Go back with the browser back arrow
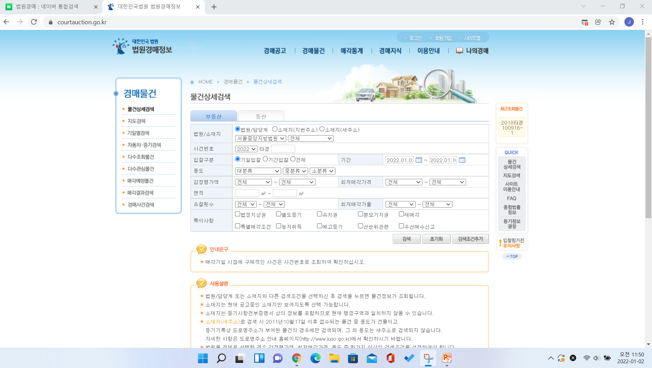This screenshot has height=368, width=652. coord(6,22)
